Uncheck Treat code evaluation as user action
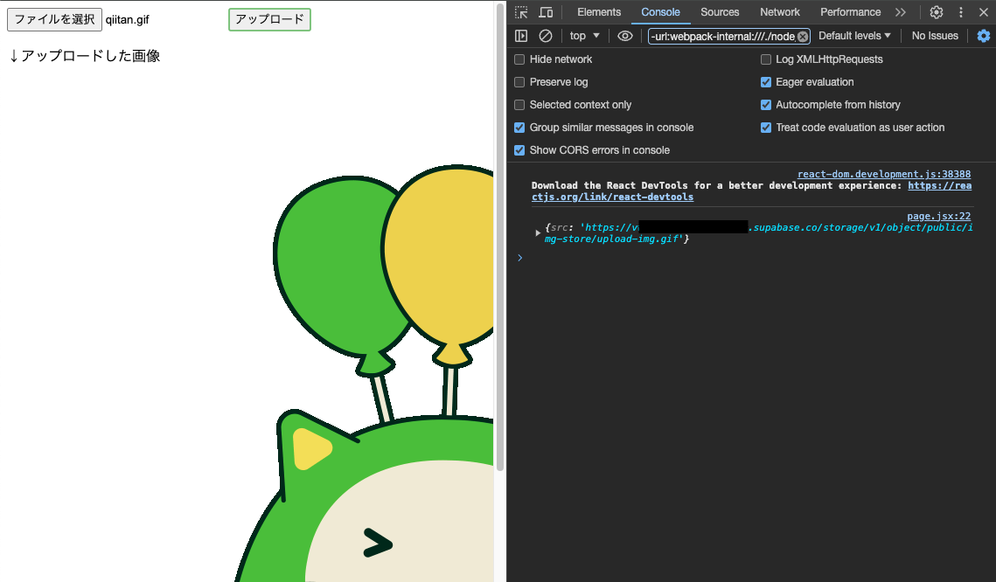The image size is (996, 582). point(766,128)
